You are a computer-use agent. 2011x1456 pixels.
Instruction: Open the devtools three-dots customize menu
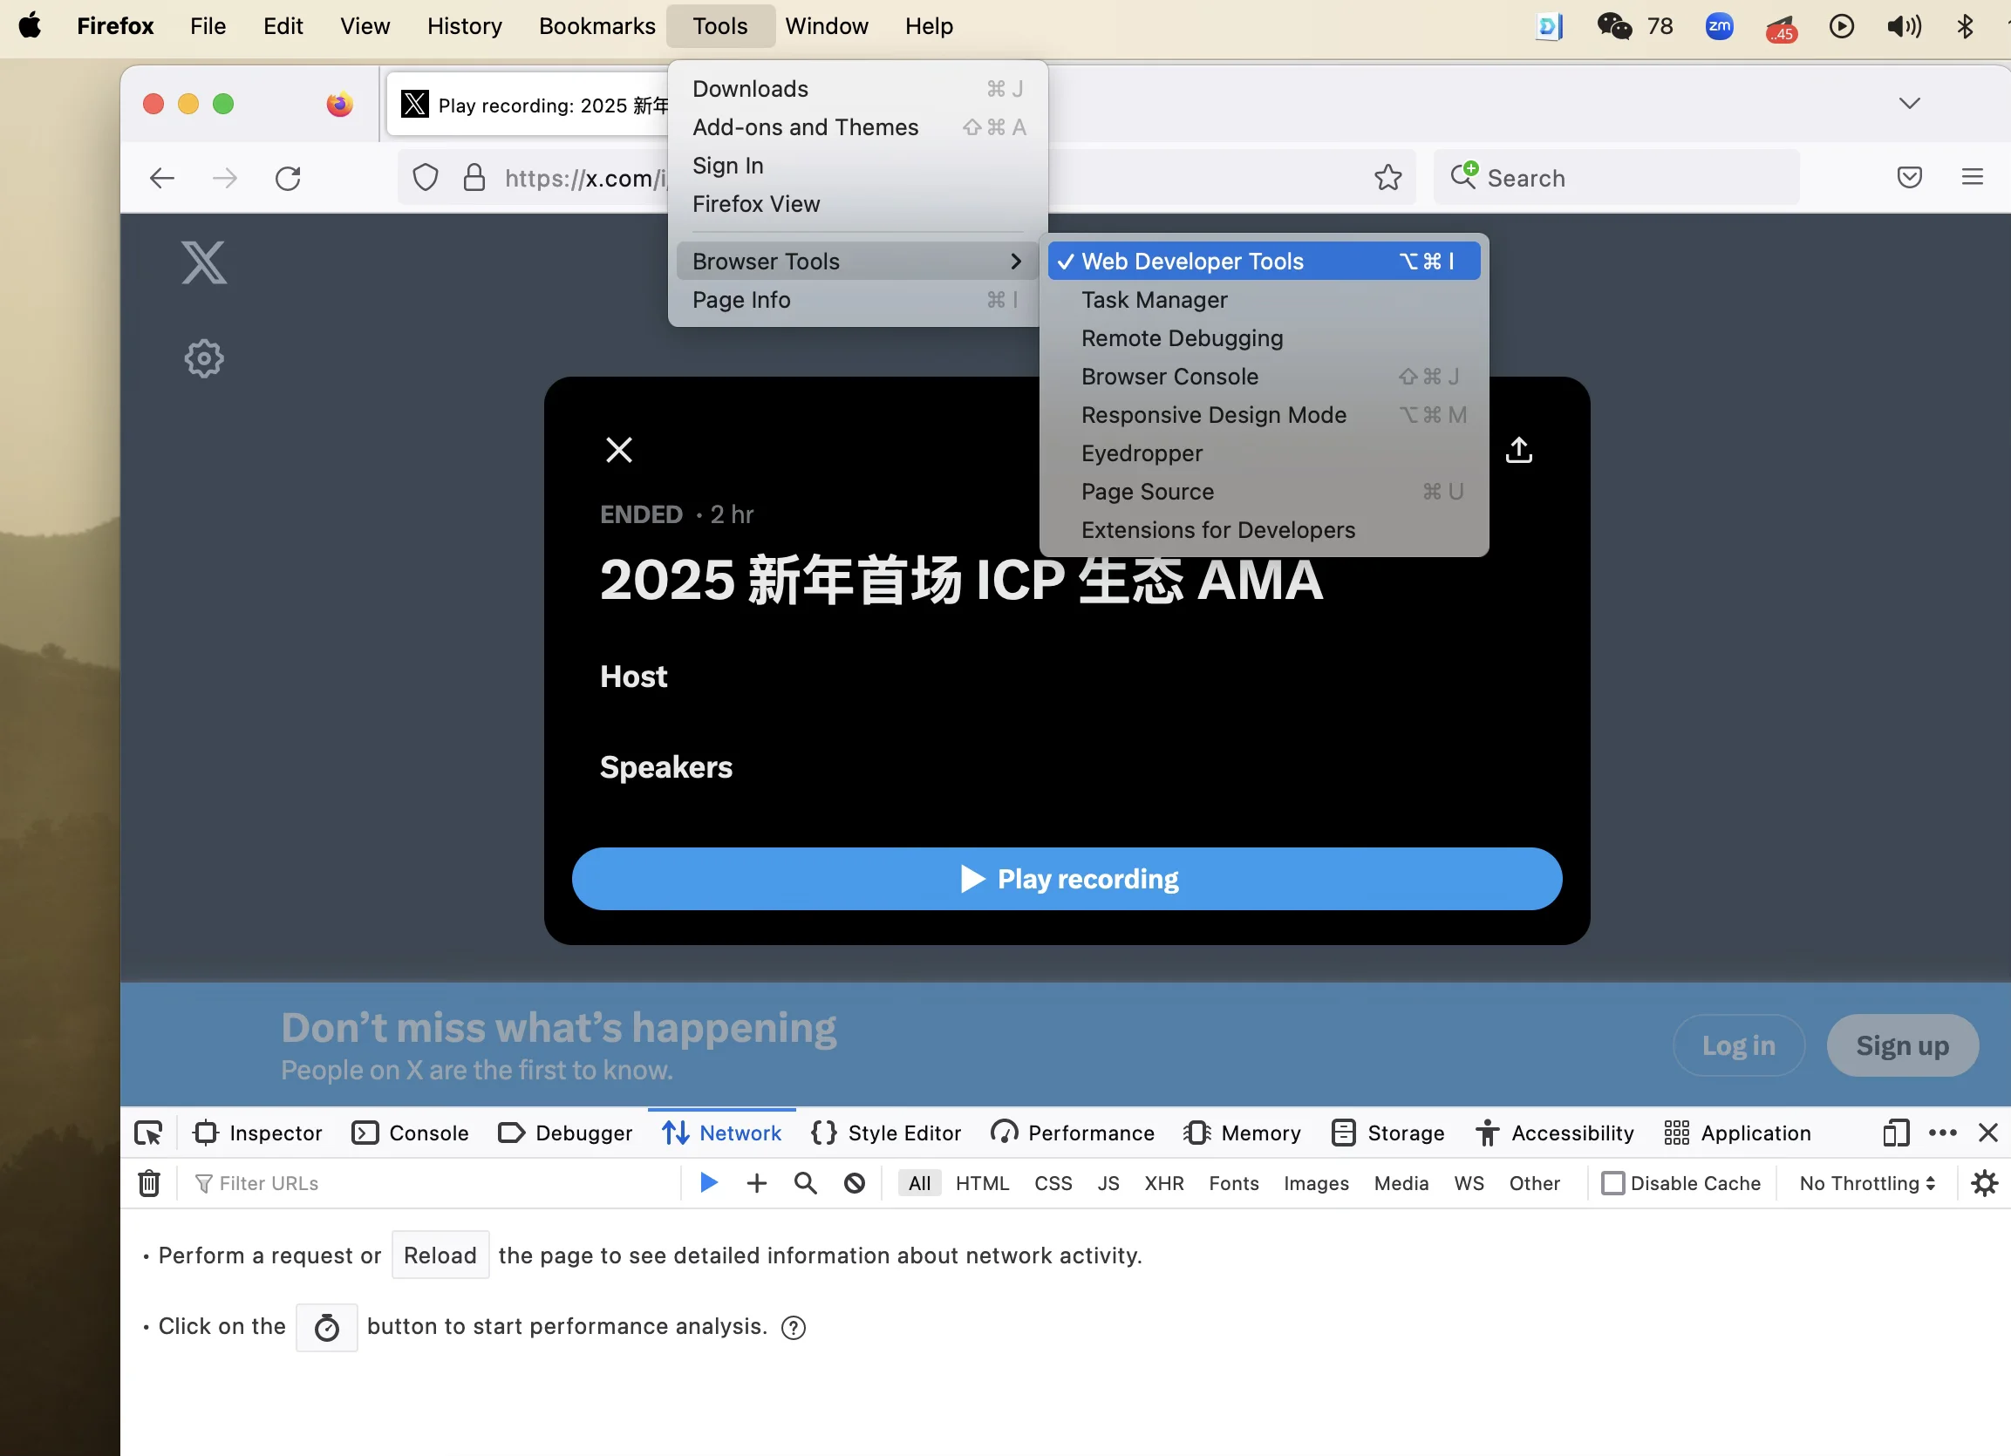click(1942, 1133)
